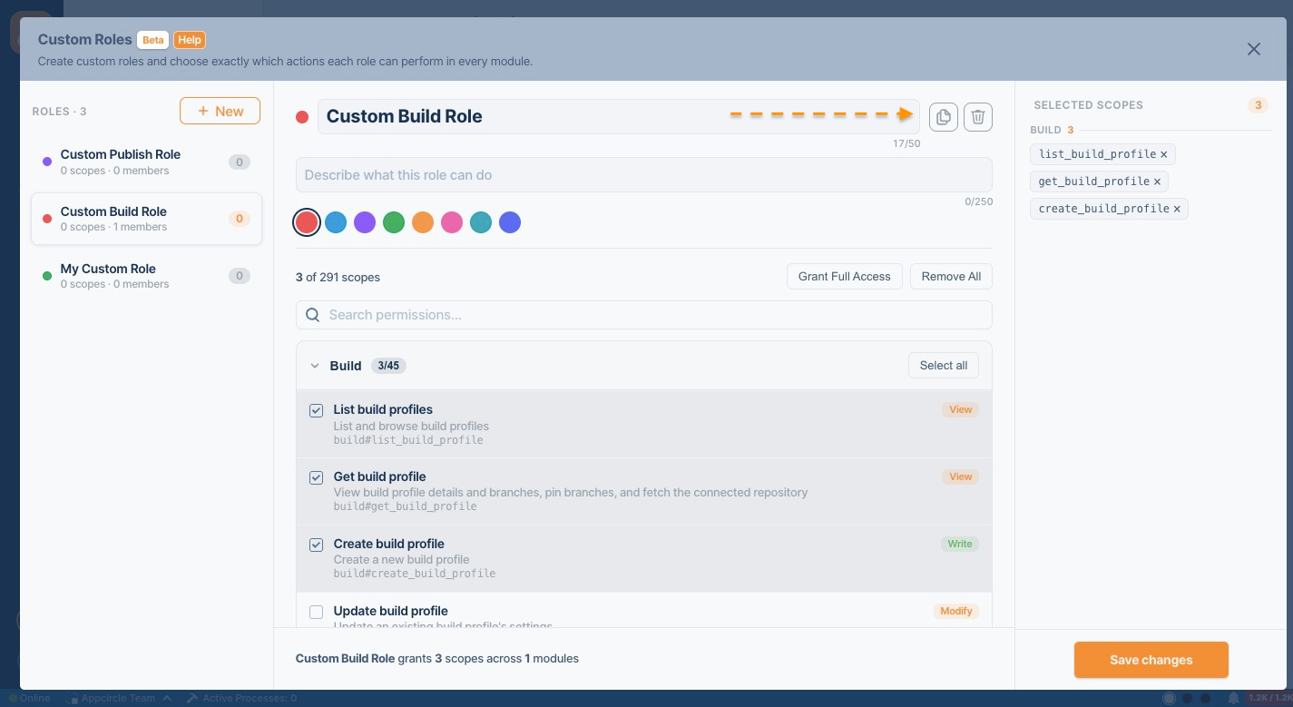Click the build#create_build_profile scope identifier
Image resolution: width=1293 pixels, height=707 pixels.
point(415,574)
